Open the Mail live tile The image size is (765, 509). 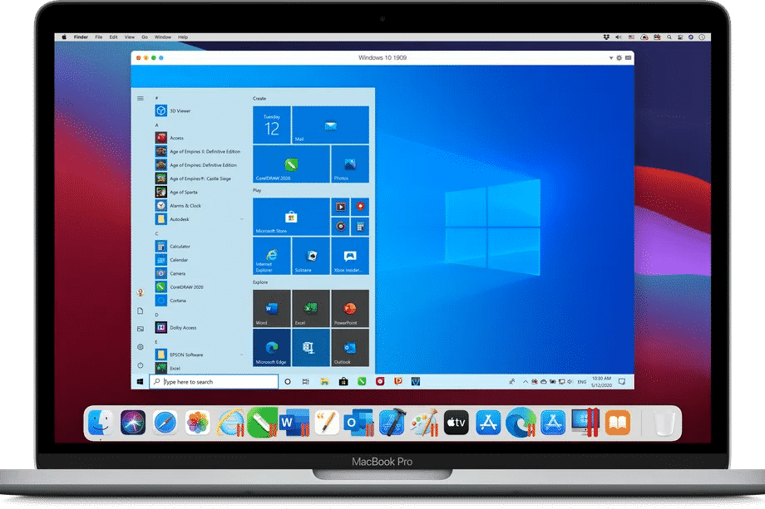[330, 125]
